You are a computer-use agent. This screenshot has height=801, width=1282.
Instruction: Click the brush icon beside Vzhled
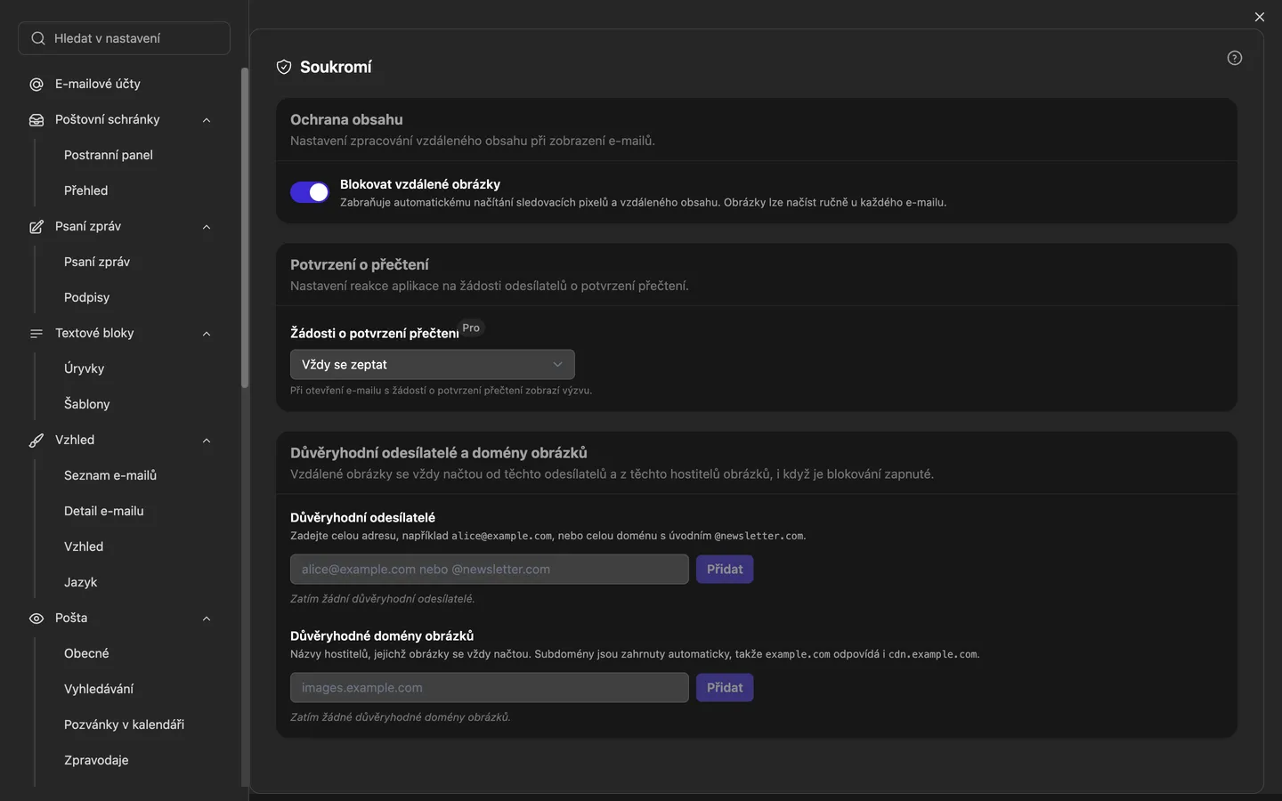pyautogui.click(x=37, y=441)
